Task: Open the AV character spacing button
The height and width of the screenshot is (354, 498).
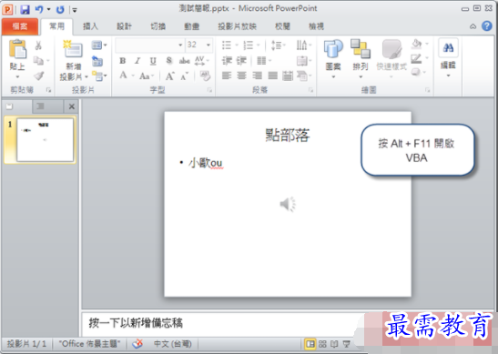Action: tap(201, 61)
